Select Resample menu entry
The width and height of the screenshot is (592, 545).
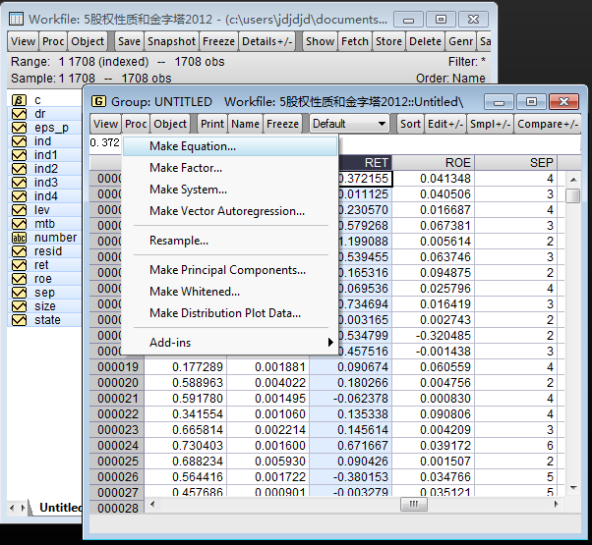point(230,241)
